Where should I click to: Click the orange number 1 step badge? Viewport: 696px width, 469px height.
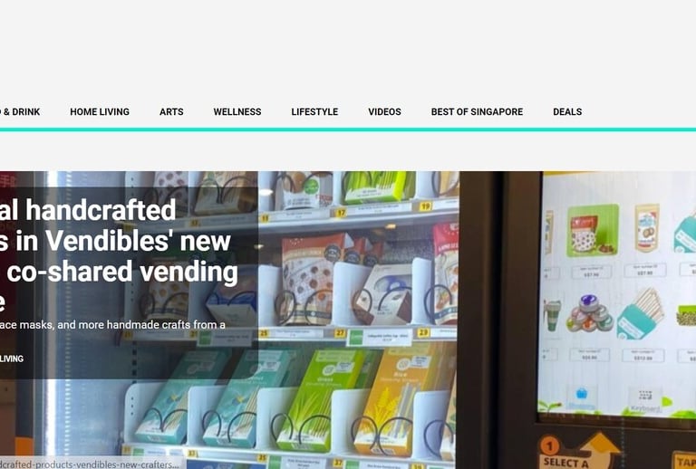click(549, 445)
